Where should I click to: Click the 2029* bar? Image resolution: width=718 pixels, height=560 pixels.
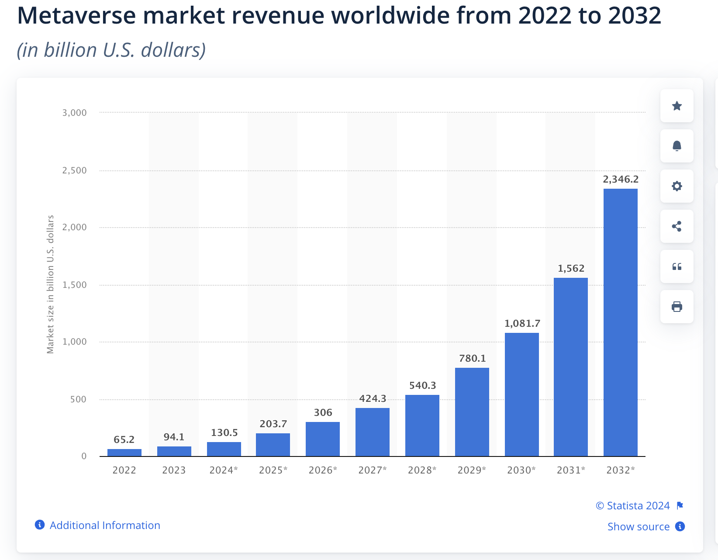point(472,412)
